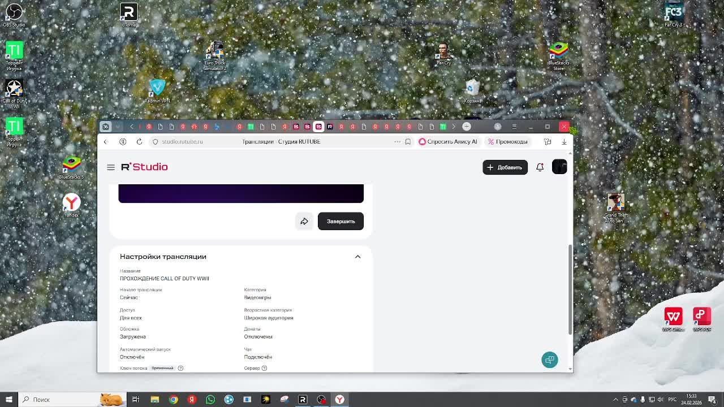Image resolution: width=724 pixels, height=407 pixels.
Task: Click the studio.rutube.ru address field
Action: tap(182, 142)
